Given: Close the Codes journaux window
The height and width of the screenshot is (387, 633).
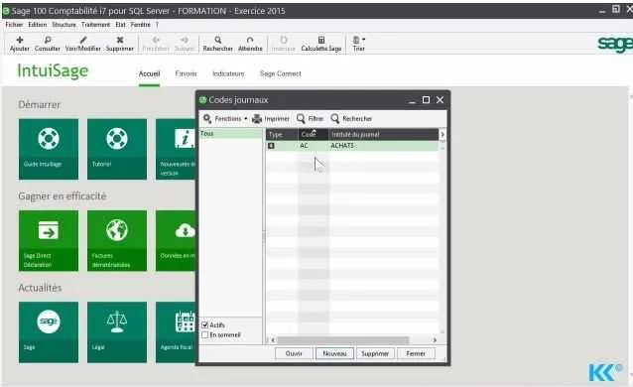Looking at the screenshot, I should [x=441, y=100].
